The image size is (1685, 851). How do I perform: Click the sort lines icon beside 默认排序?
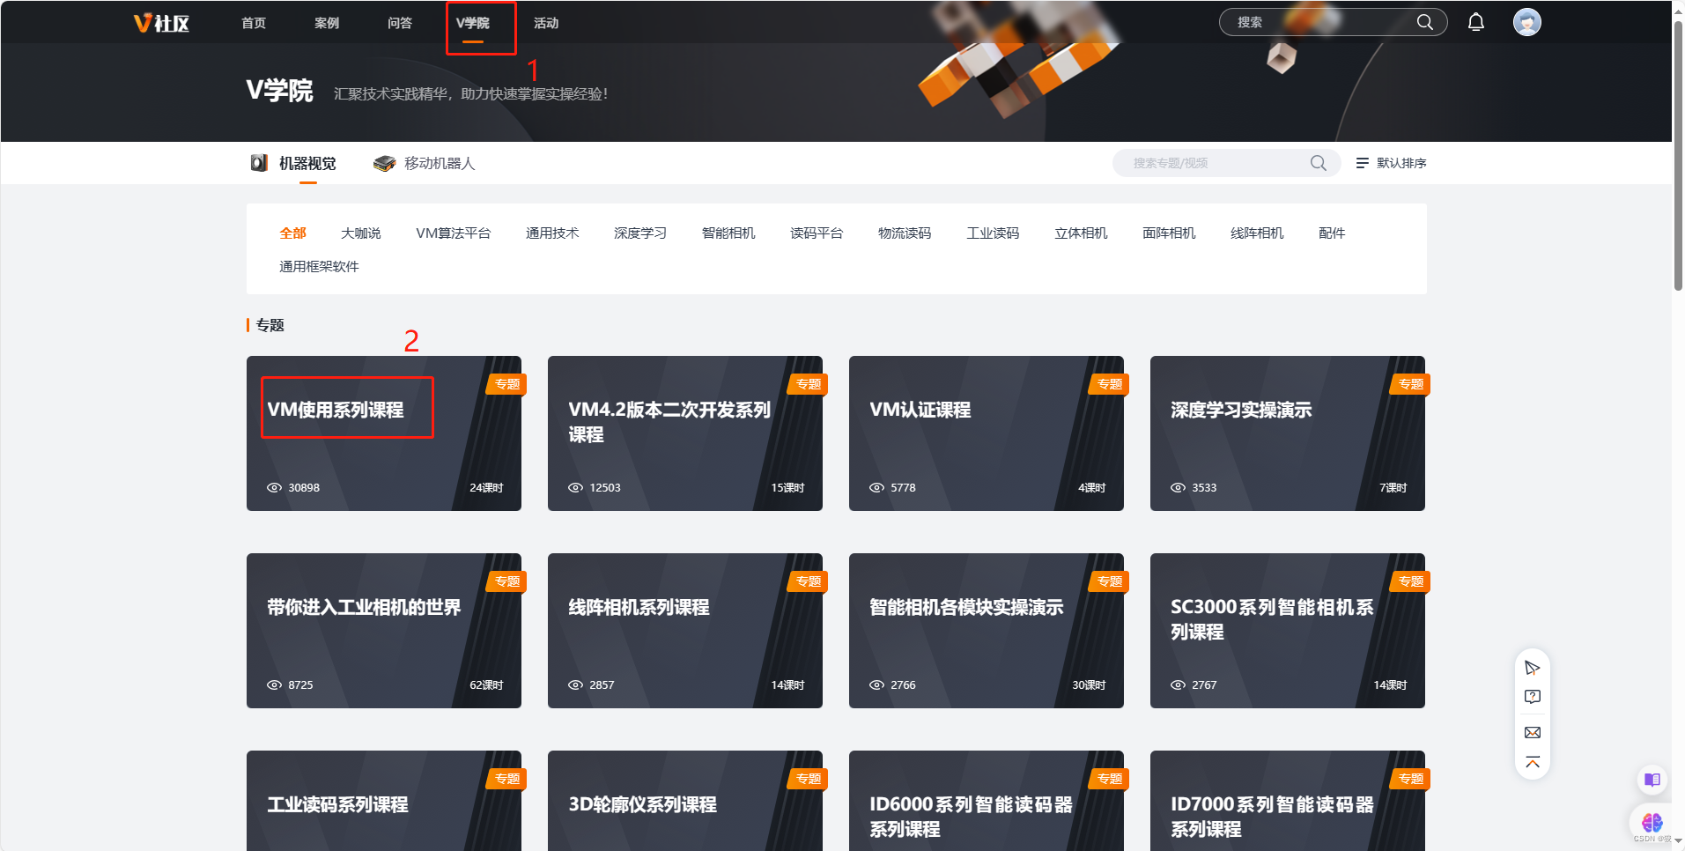click(x=1360, y=162)
